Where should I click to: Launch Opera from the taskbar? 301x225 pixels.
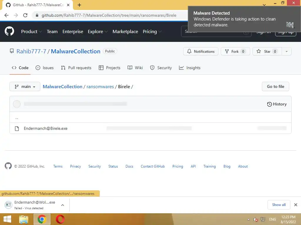[x=60, y=219]
